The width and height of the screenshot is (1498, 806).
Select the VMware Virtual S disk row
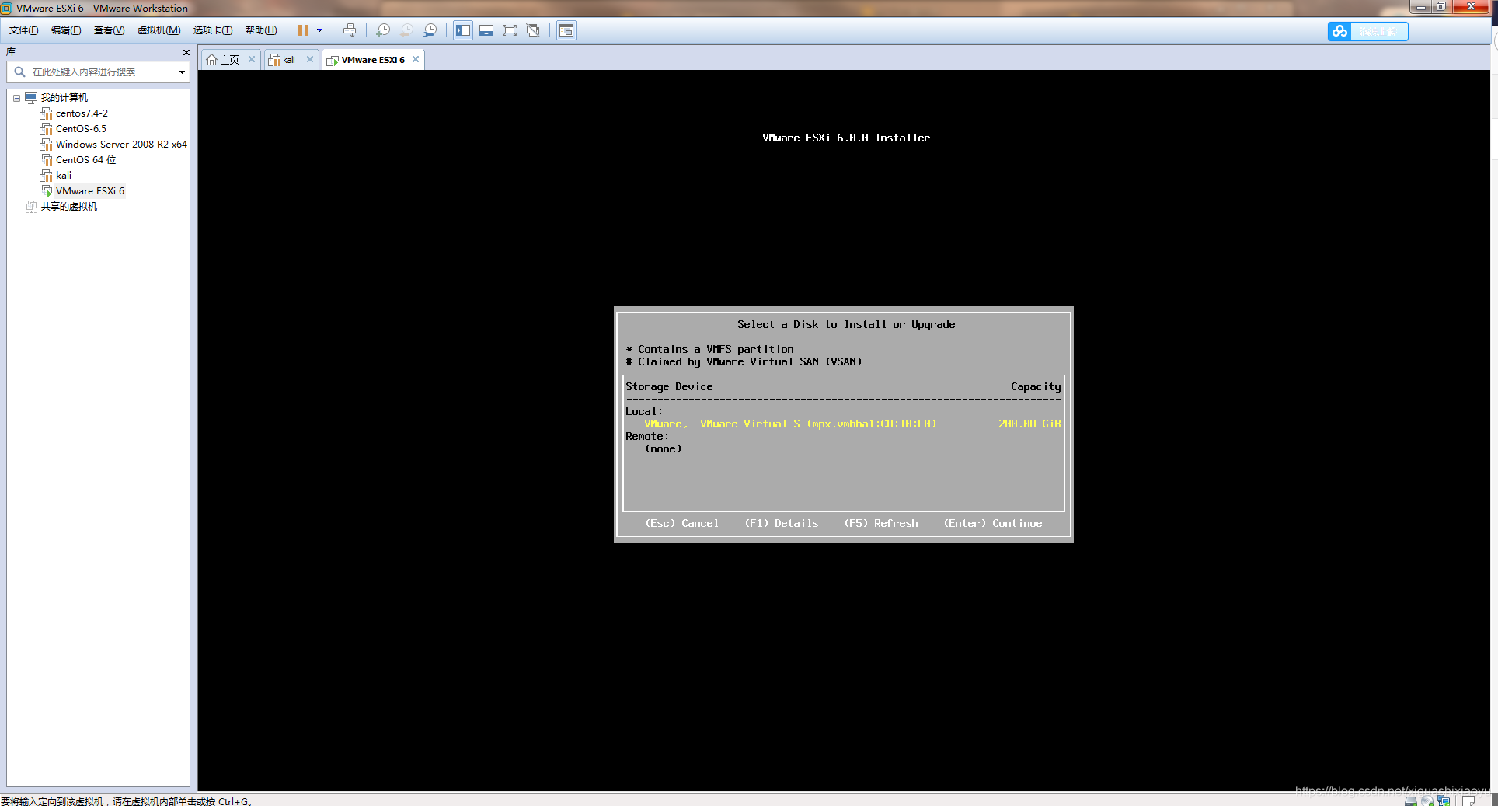(843, 424)
